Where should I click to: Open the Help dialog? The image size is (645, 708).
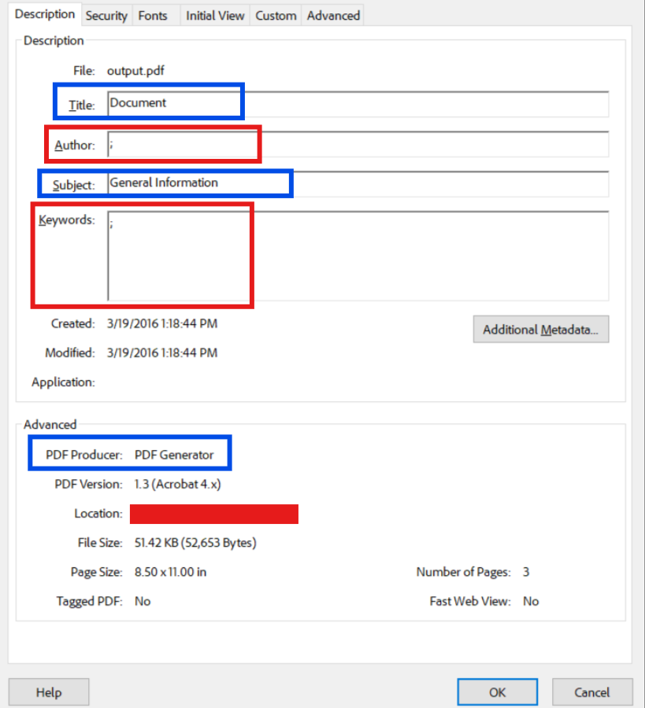tap(48, 692)
